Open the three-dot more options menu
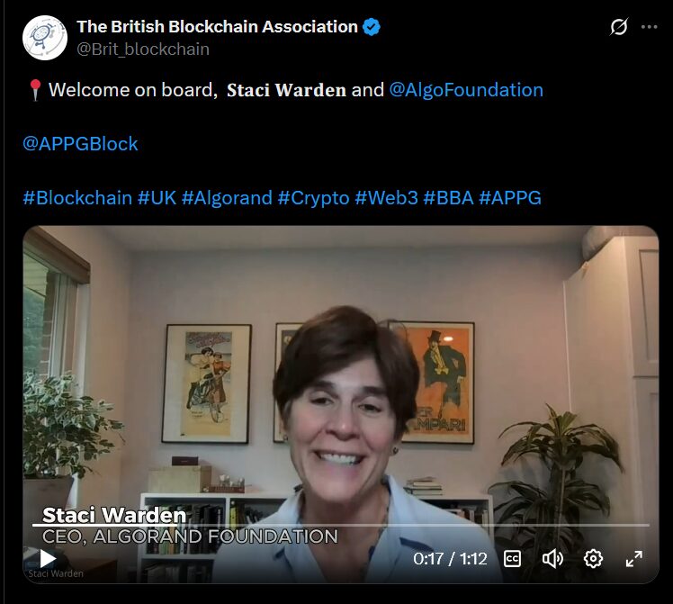 click(x=649, y=27)
